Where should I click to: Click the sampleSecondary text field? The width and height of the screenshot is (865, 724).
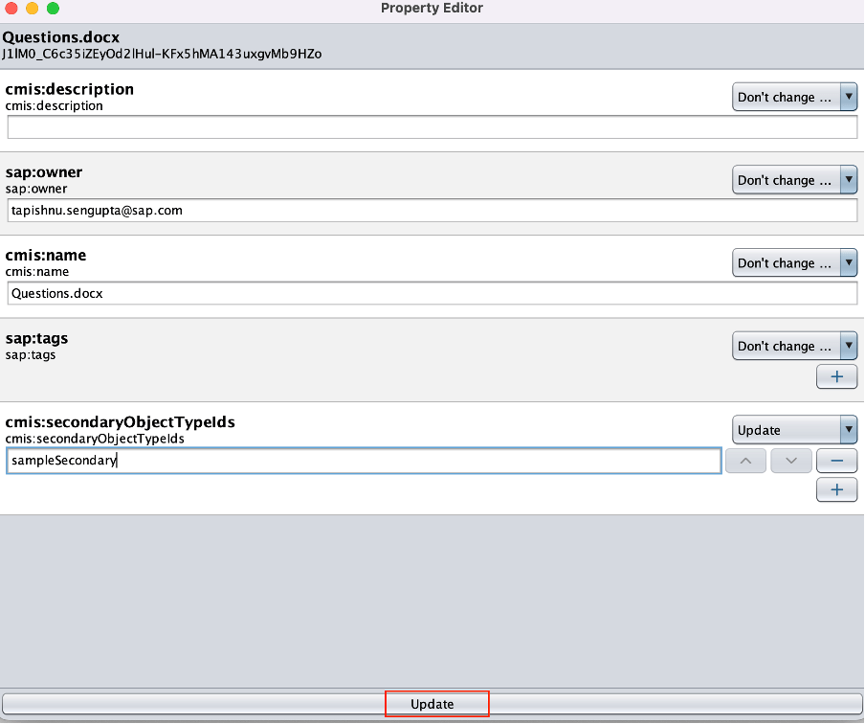click(364, 461)
